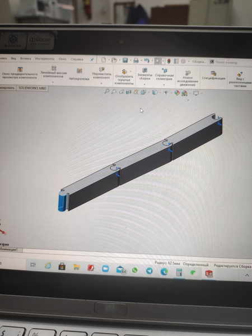252x336 pixels.
Task: Open the Edit Appearance color ball icon
Action: coord(177,93)
